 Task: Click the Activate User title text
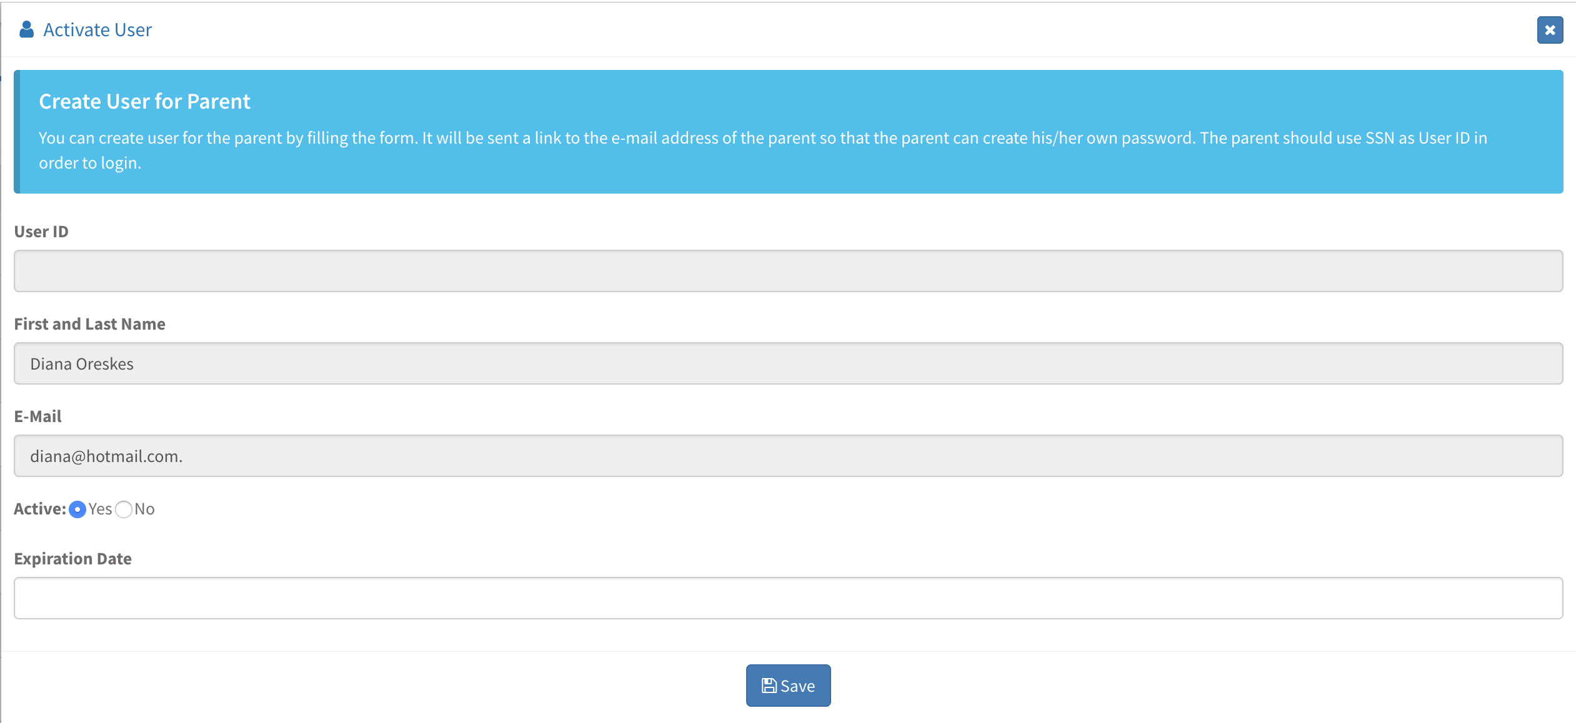pyautogui.click(x=97, y=30)
